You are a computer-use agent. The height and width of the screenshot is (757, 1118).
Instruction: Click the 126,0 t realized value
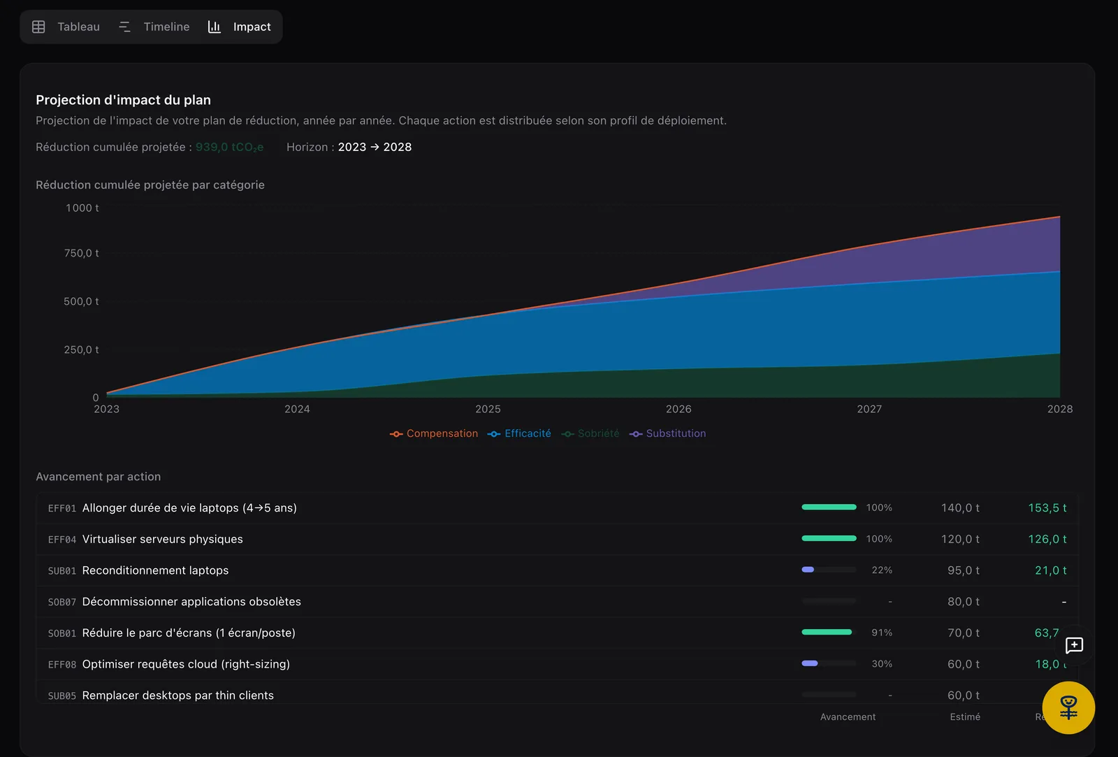(1047, 539)
